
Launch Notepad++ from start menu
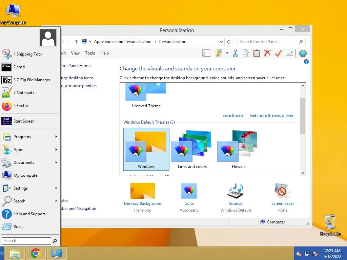pos(30,93)
